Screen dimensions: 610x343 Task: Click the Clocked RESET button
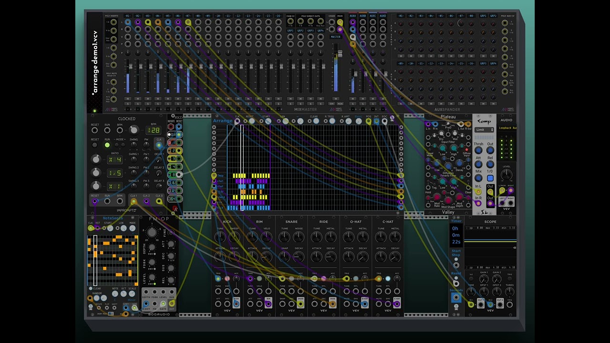(x=94, y=145)
